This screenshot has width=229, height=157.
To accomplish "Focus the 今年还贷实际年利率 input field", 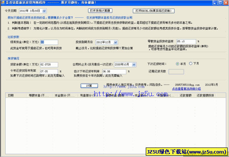I will (49, 72).
